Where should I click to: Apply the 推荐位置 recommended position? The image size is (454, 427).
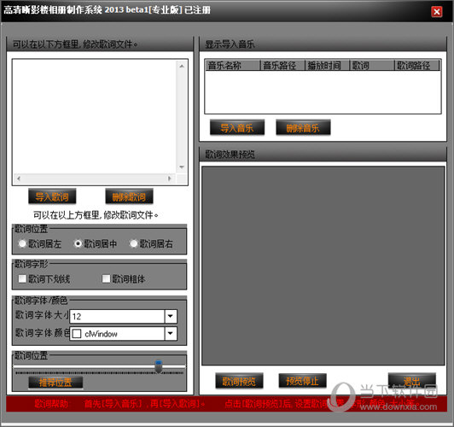tap(55, 383)
